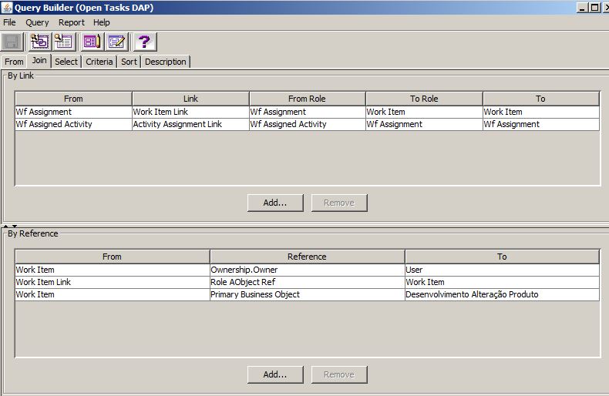Click the linked-objects magnifier toolbar icon
Screen dimensions: 609x396
point(39,42)
